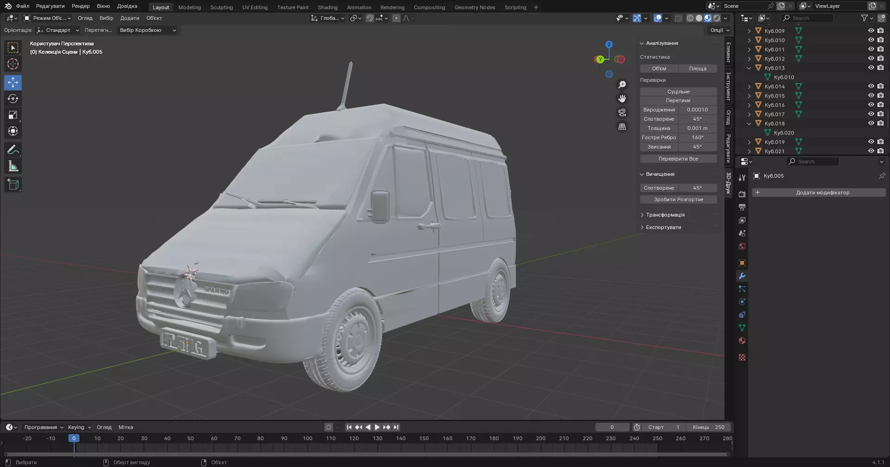Viewport: 890px width, 467px height.
Task: Hide Куб.011 in viewport via eye icon
Action: click(871, 49)
